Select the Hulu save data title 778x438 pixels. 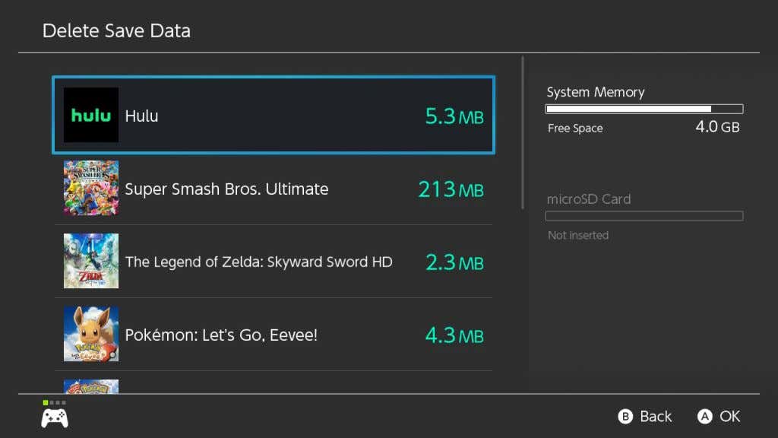141,116
